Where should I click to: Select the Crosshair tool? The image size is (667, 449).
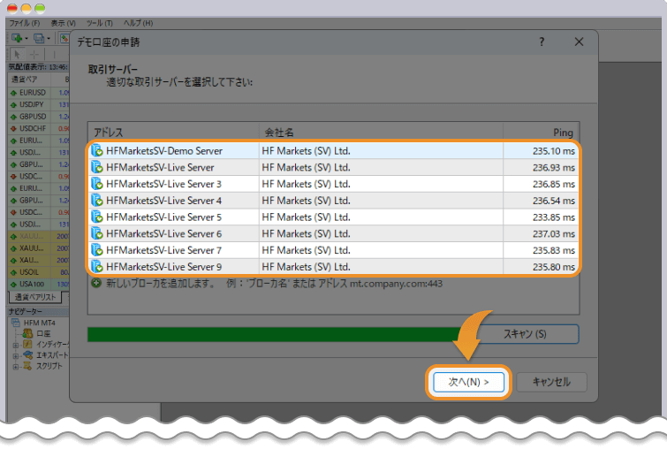(34, 54)
